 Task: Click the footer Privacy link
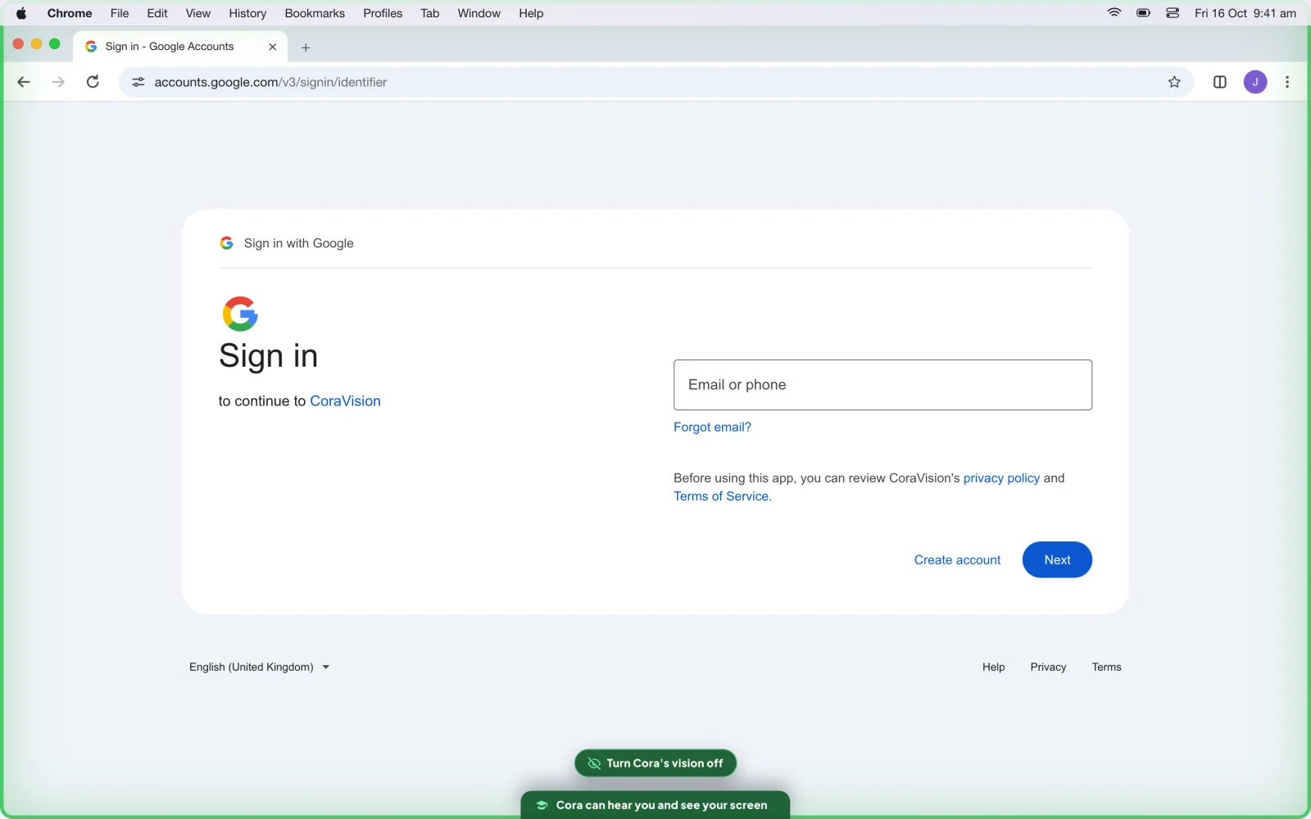(x=1048, y=667)
